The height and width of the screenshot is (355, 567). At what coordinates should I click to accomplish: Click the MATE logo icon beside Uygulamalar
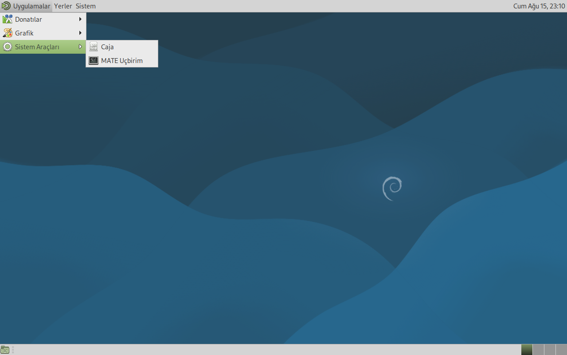6,6
